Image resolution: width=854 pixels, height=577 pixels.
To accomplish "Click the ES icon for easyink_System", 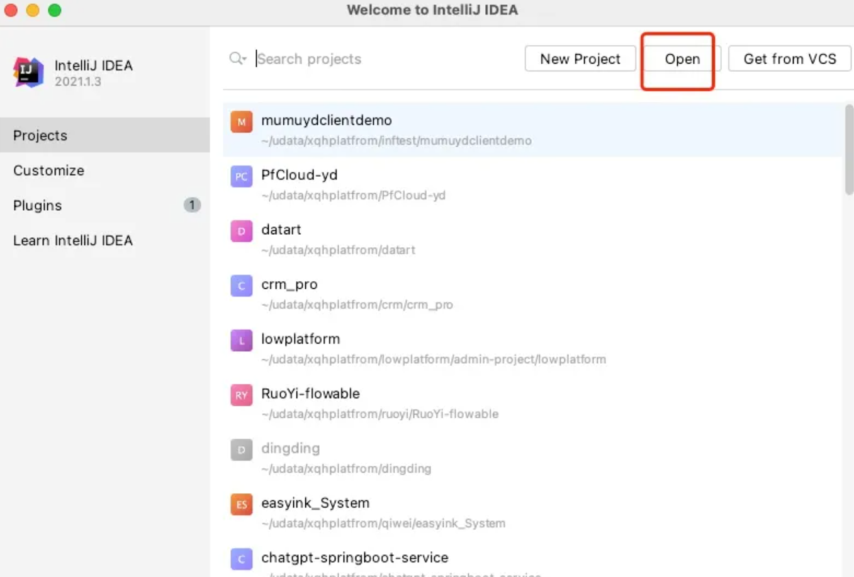I will tap(241, 505).
